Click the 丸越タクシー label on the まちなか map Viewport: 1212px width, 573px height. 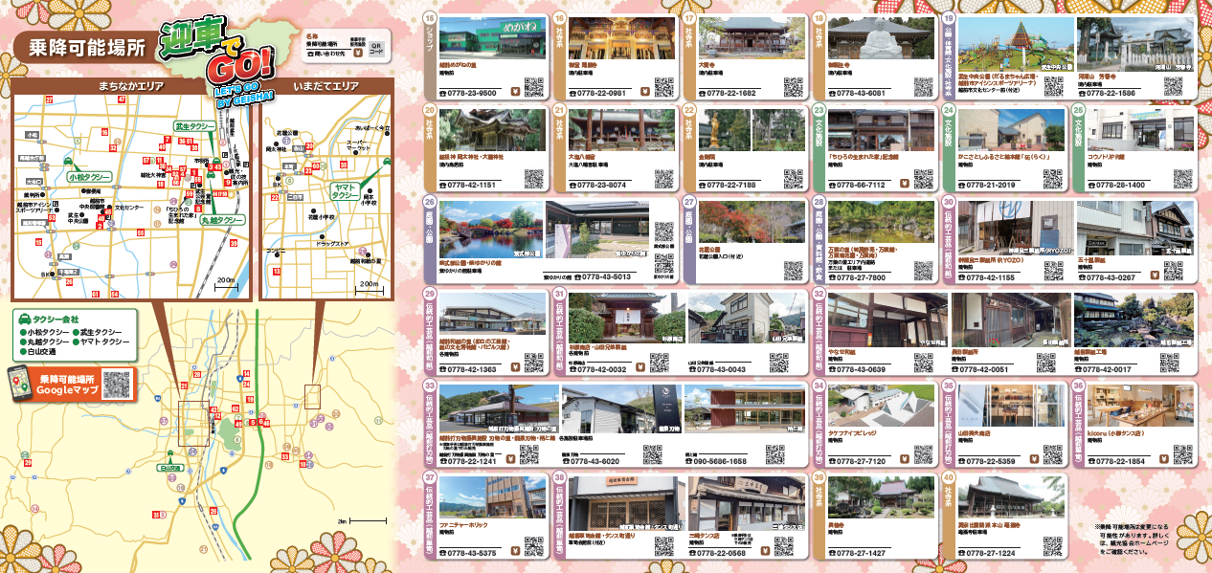pyautogui.click(x=222, y=220)
